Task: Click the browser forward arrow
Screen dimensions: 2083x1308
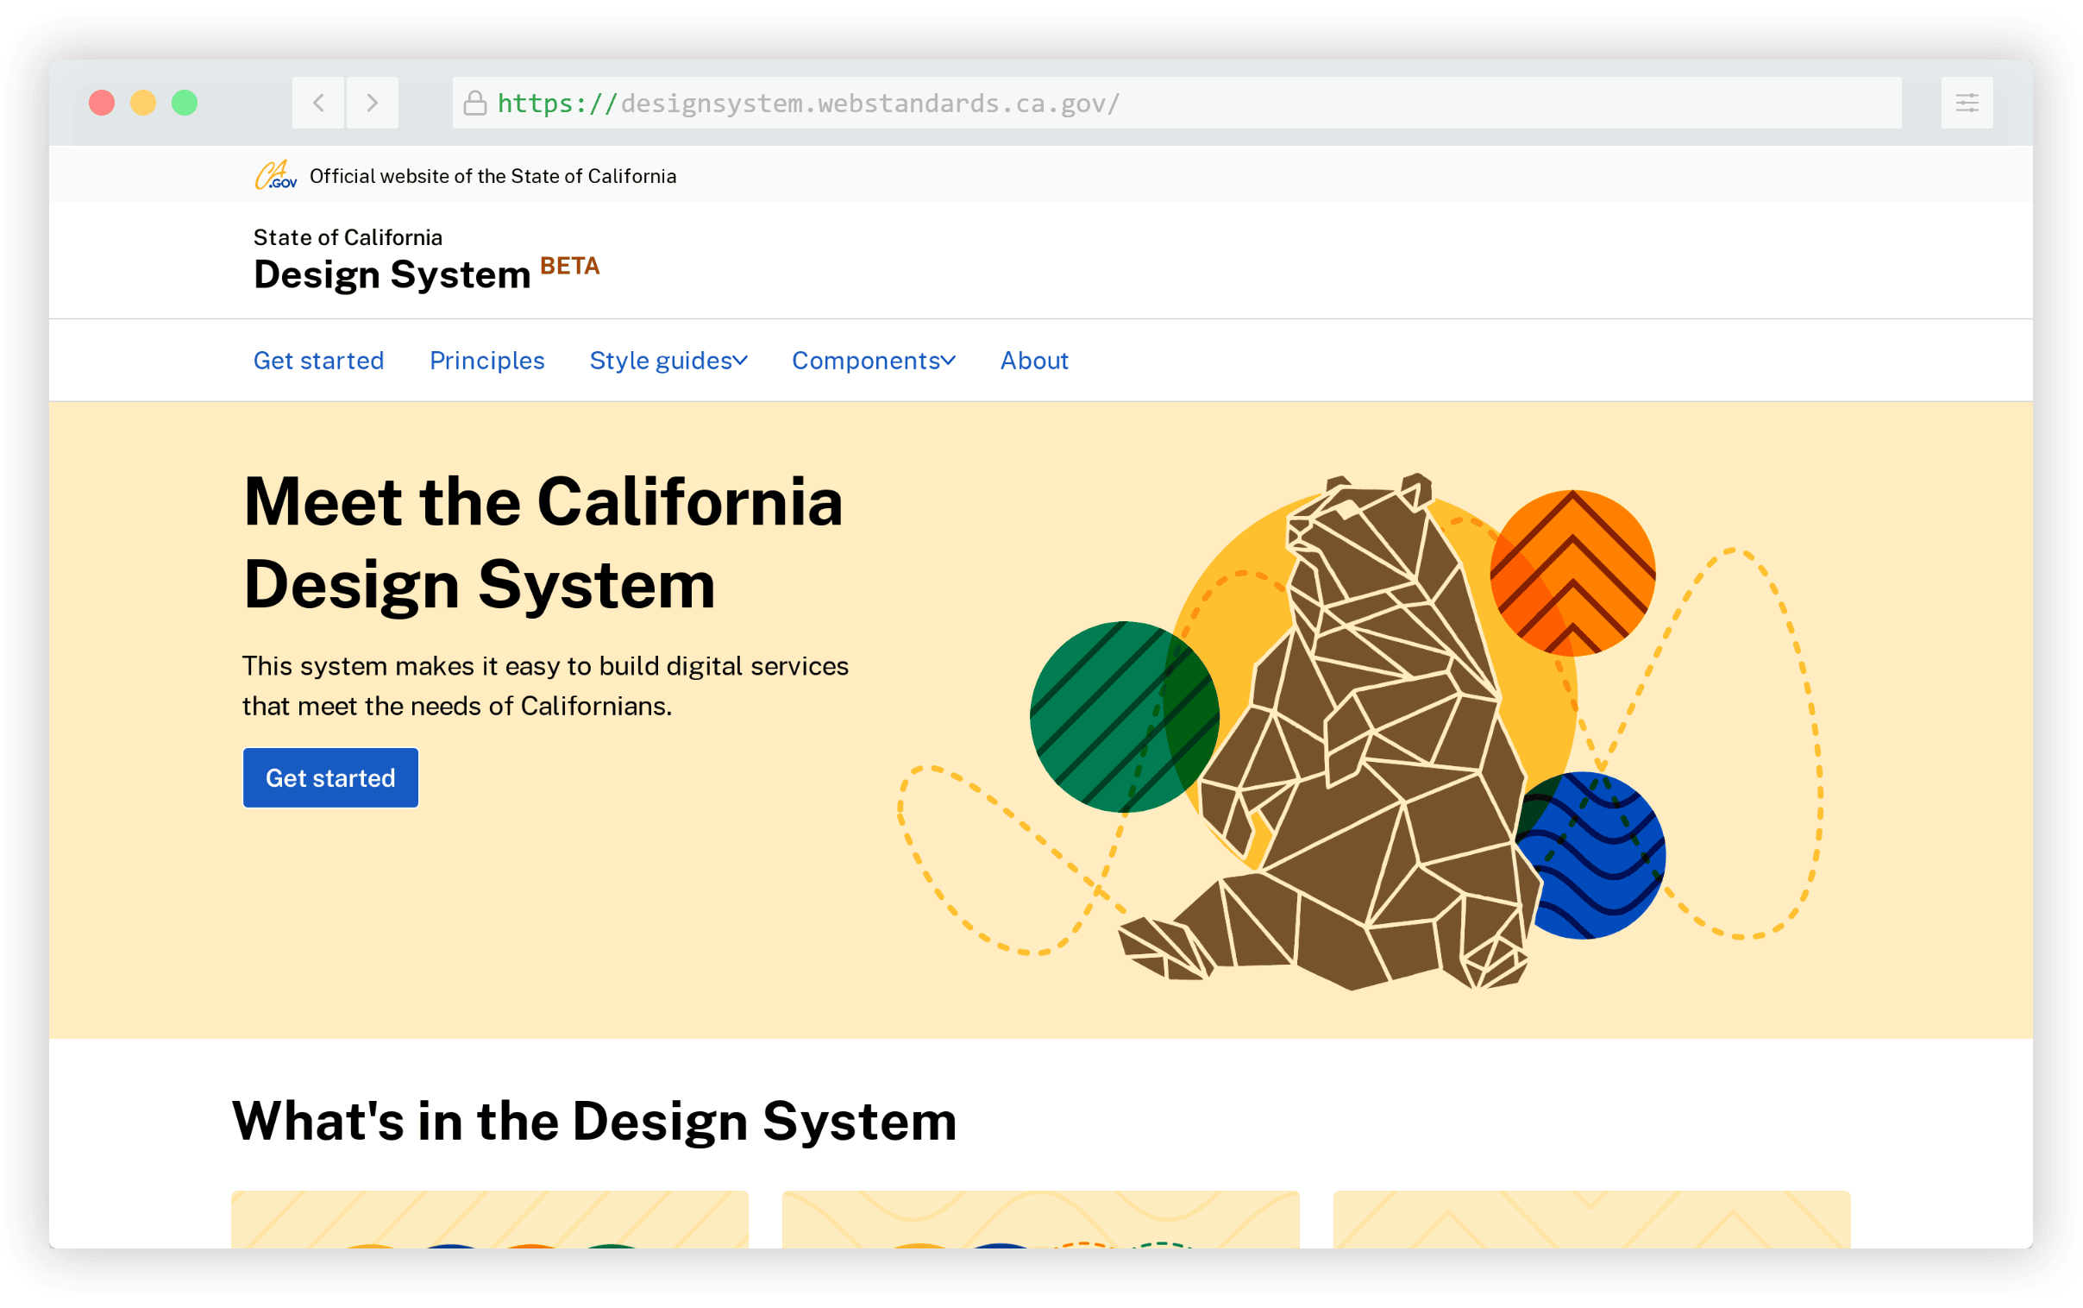Action: [372, 102]
